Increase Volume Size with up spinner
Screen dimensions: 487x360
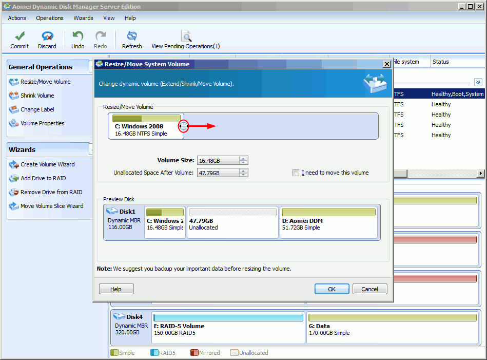243,159
